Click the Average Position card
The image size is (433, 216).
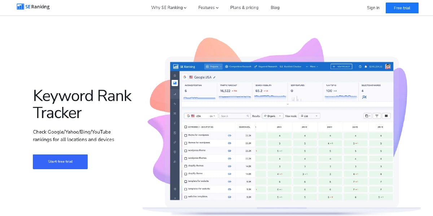[199, 92]
